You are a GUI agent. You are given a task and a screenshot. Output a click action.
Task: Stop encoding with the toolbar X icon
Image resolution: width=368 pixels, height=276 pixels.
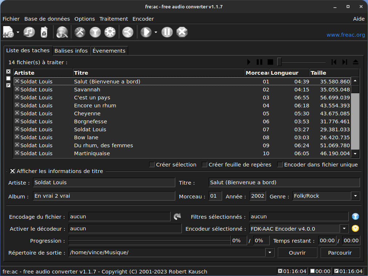click(182, 32)
